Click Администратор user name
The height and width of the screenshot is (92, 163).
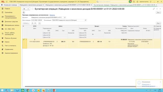(x=144, y=2)
